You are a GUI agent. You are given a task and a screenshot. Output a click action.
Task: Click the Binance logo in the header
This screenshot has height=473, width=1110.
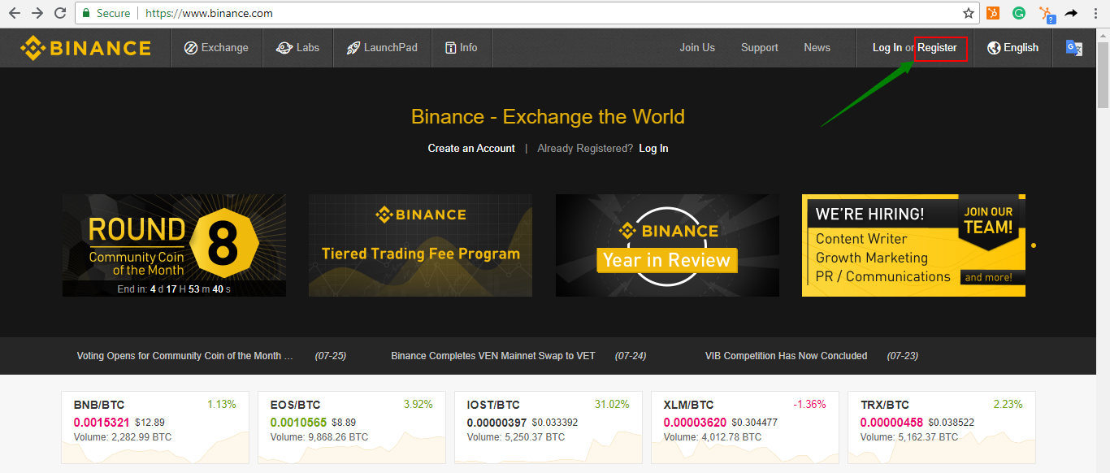[x=85, y=48]
